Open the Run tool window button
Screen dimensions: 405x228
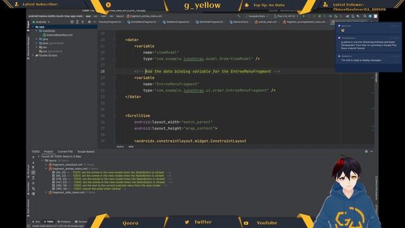point(36,222)
